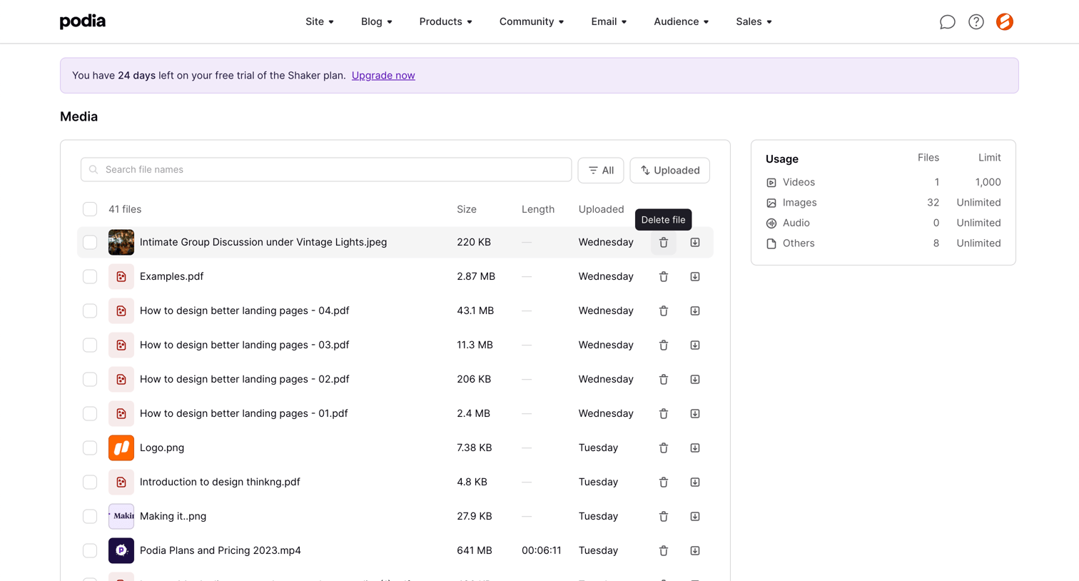Download Podia Plans and Pricing 2023.mp4
This screenshot has height=581, width=1079.
pos(695,551)
